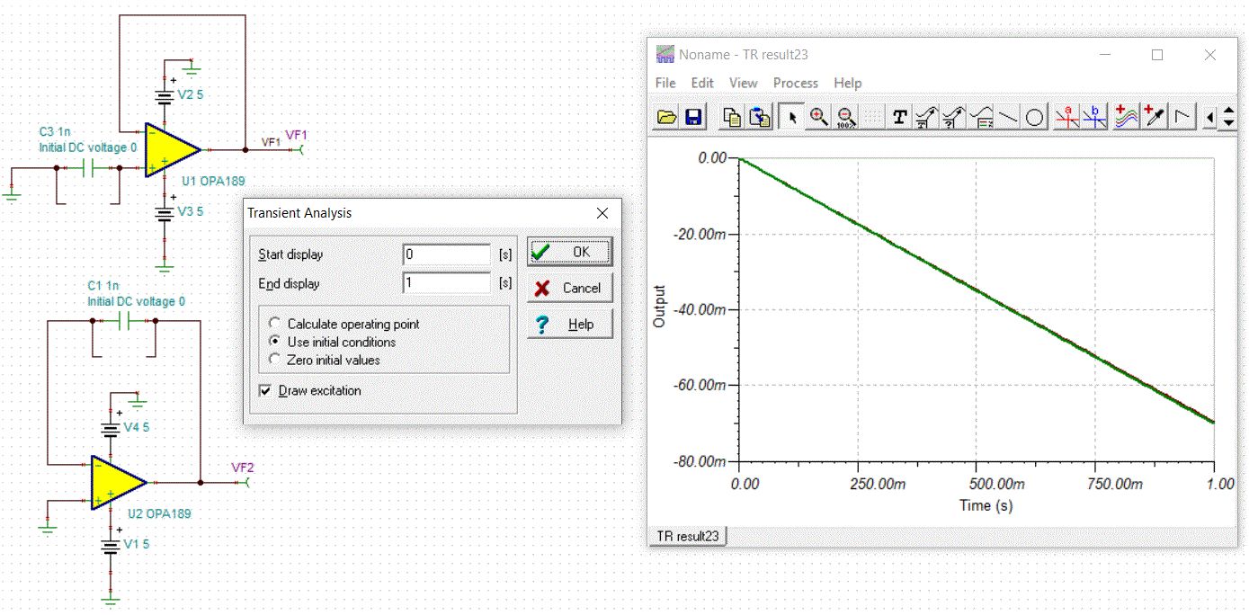Add more curves with the multicolor curves icon

pos(1126,117)
